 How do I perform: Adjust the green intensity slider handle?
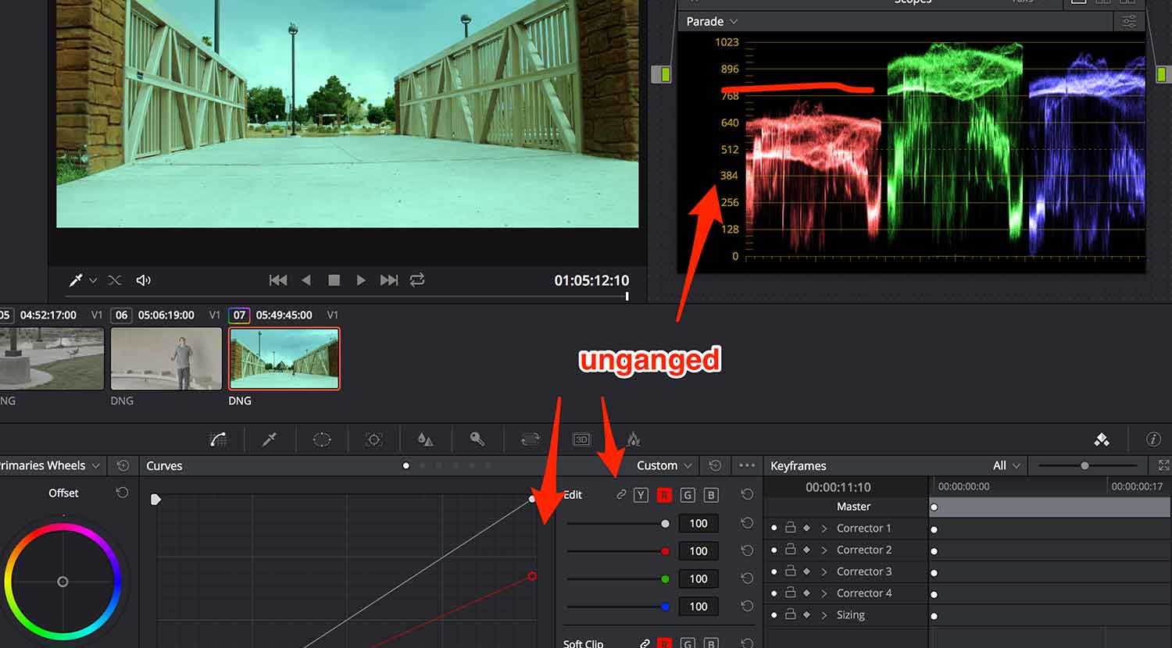(665, 579)
